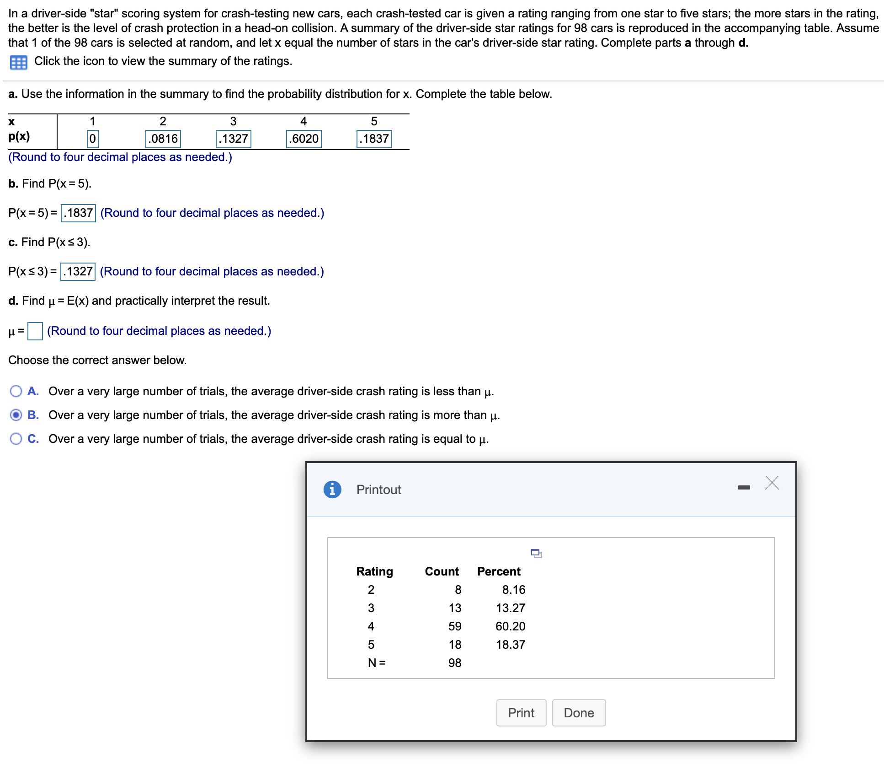The width and height of the screenshot is (884, 764).
Task: Select answer choice C radio button
Action: pos(16,438)
